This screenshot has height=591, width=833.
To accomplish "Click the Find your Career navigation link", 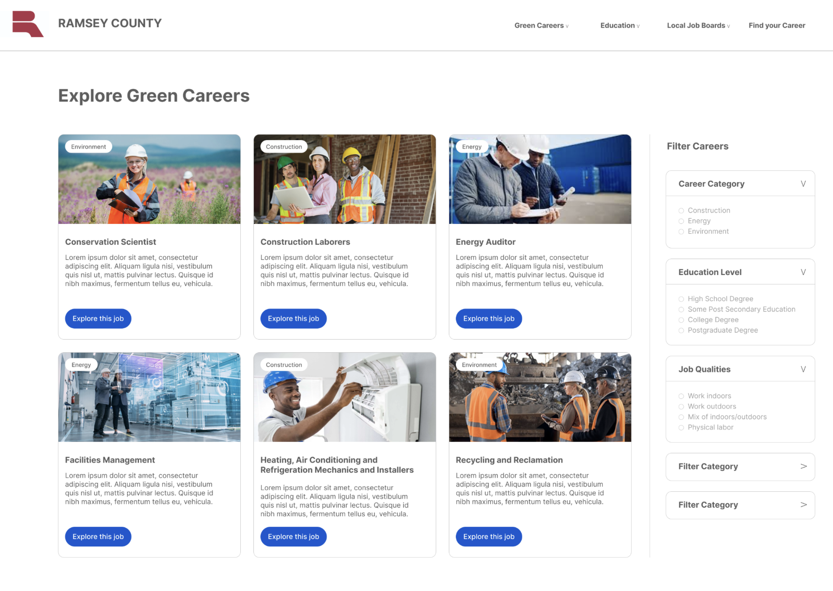I will [x=777, y=25].
